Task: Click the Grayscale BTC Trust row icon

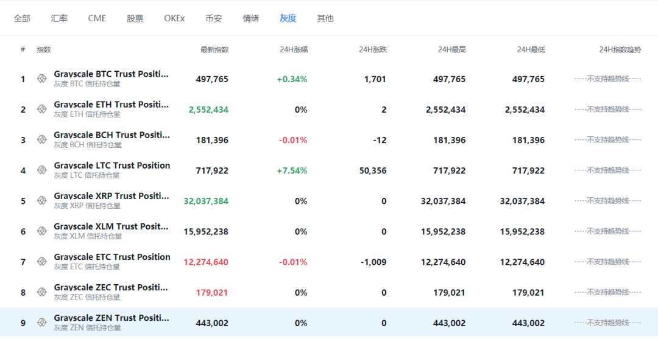Action: [42, 79]
